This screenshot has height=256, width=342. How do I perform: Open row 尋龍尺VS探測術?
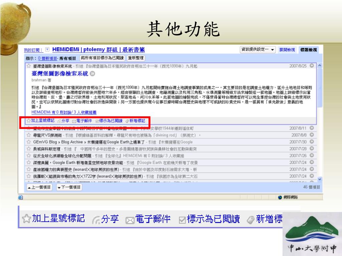[x=171, y=135]
